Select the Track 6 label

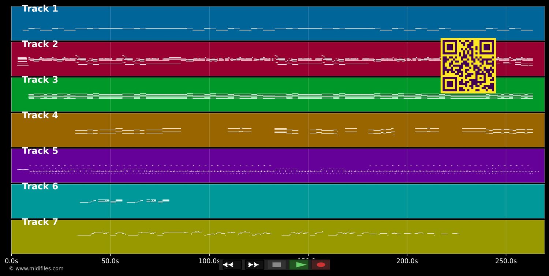tap(40, 186)
